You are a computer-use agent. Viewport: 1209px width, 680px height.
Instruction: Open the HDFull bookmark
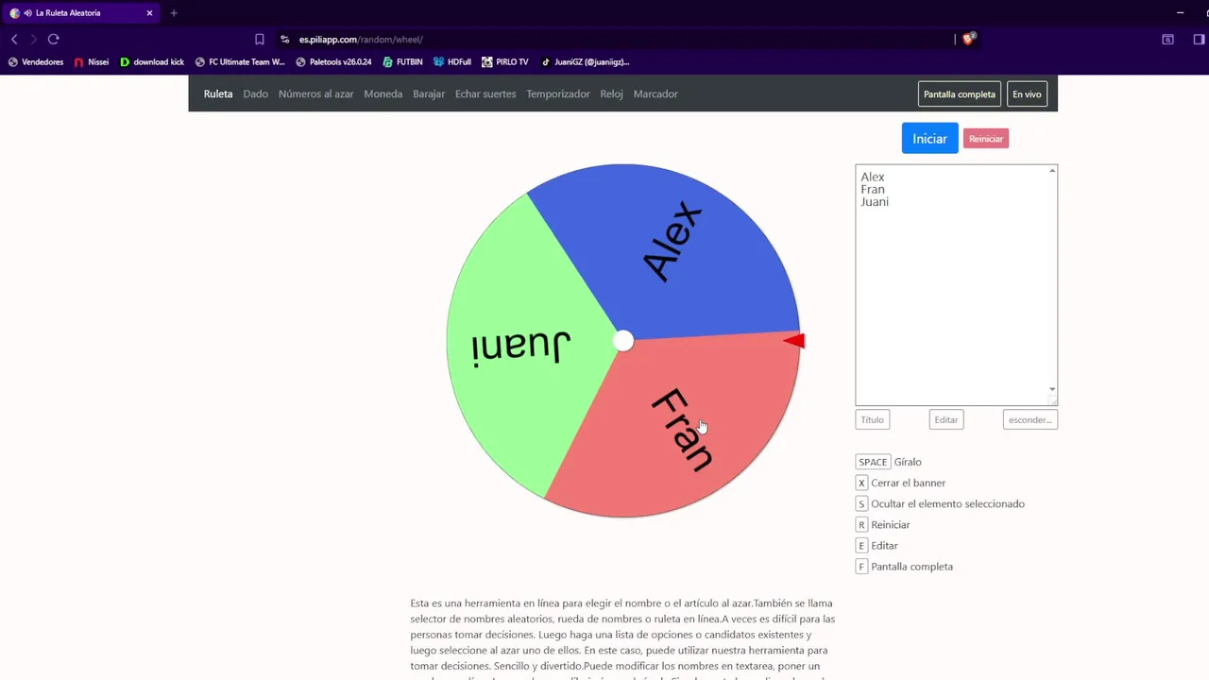pos(452,62)
